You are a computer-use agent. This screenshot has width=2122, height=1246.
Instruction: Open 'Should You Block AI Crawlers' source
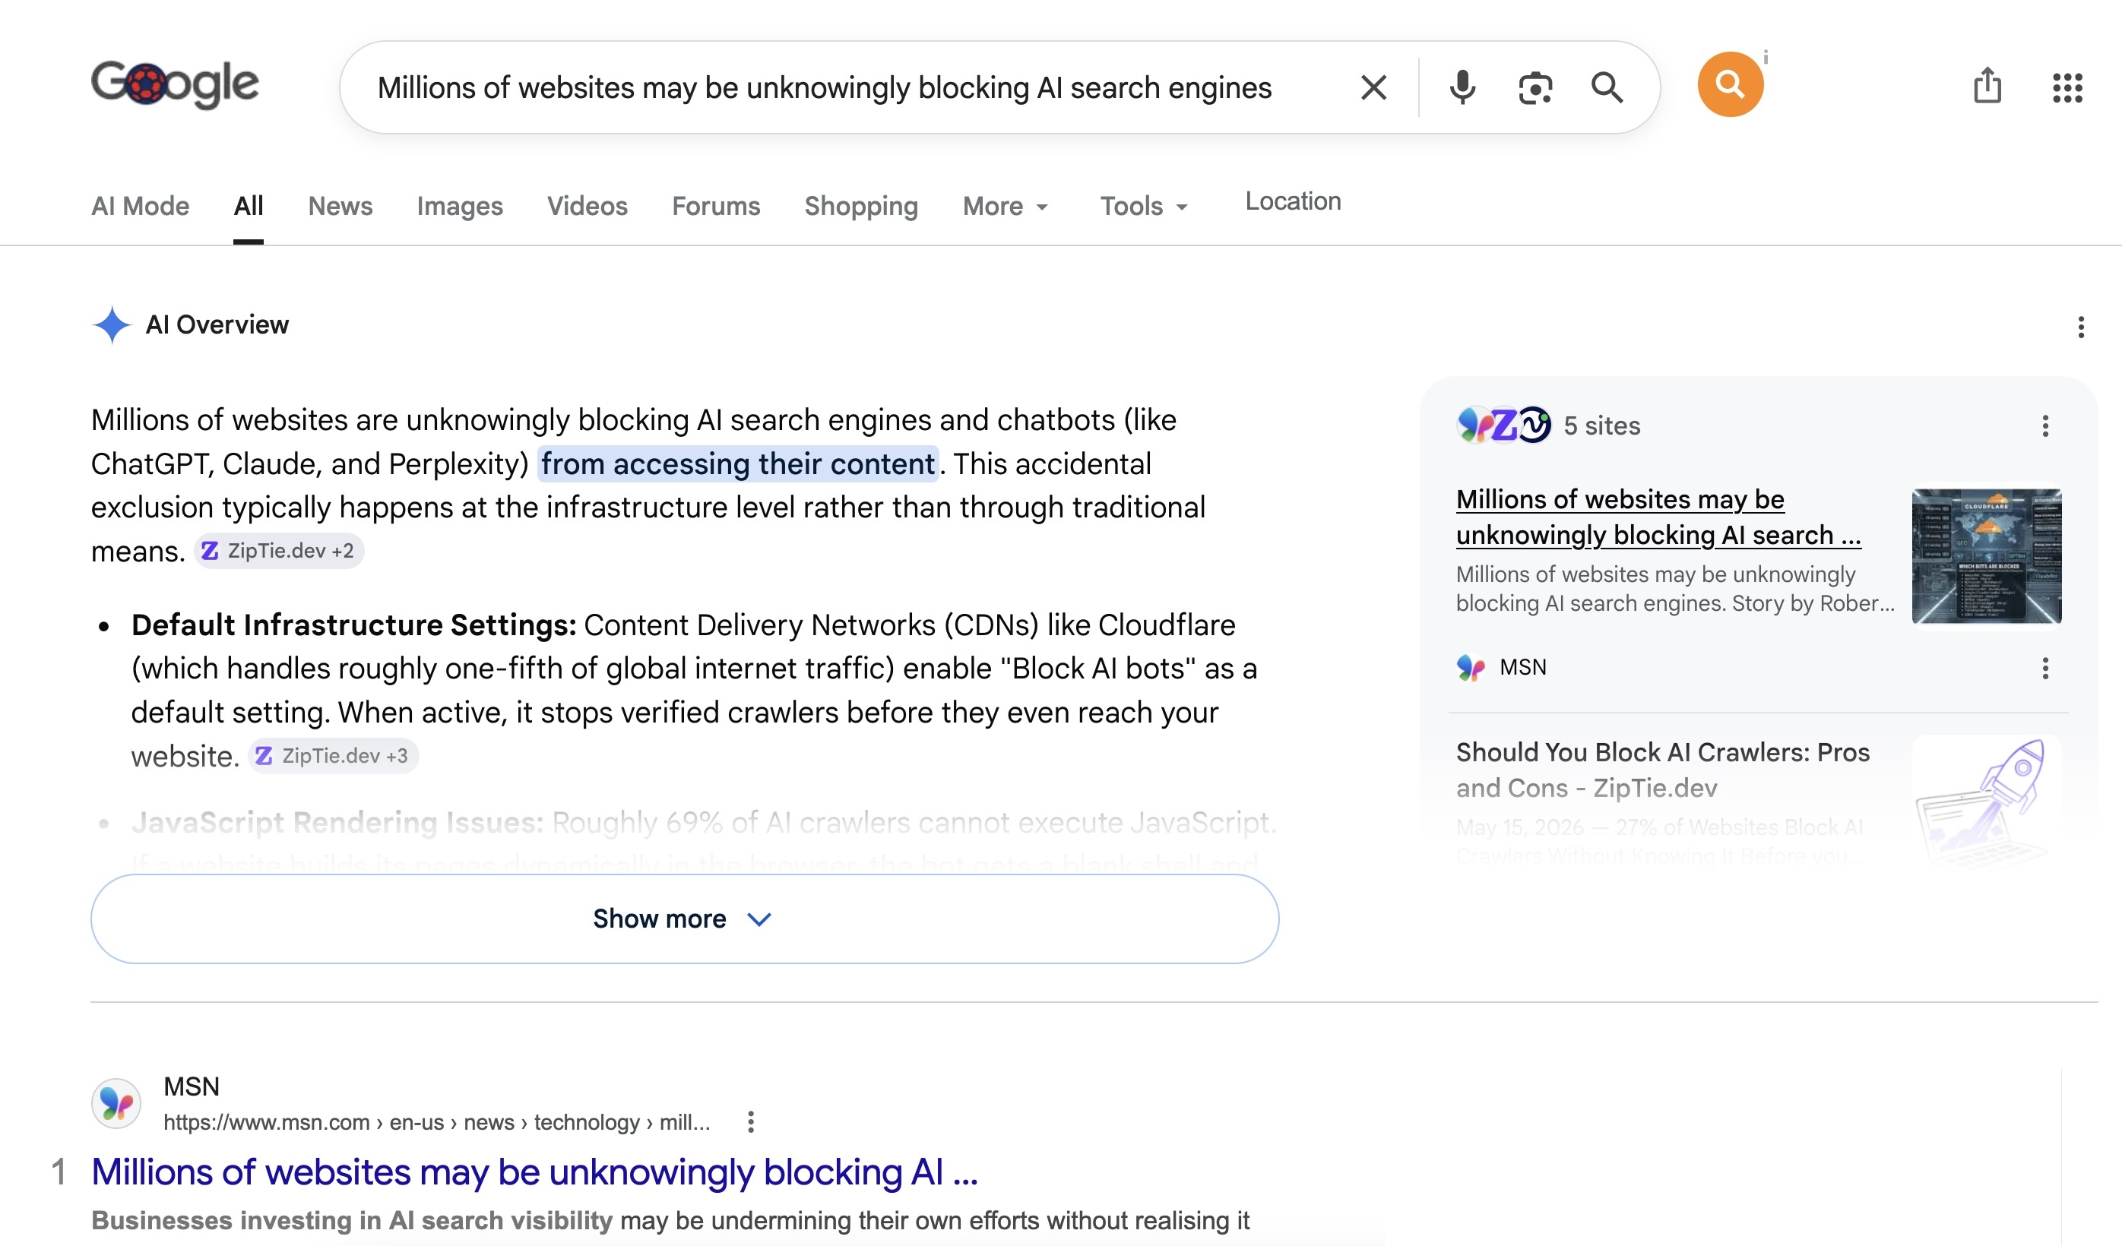[x=1662, y=770]
